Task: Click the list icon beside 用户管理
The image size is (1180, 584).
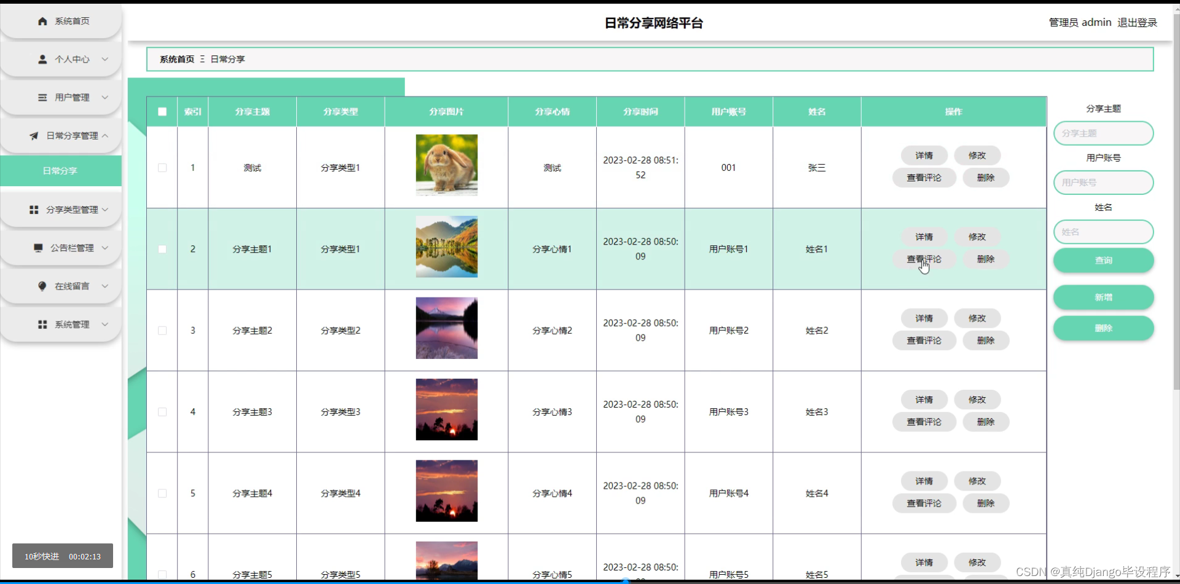Action: click(x=42, y=97)
